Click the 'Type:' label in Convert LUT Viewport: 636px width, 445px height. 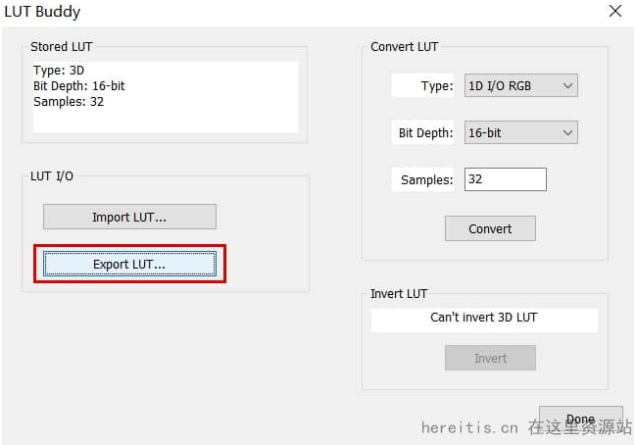437,86
